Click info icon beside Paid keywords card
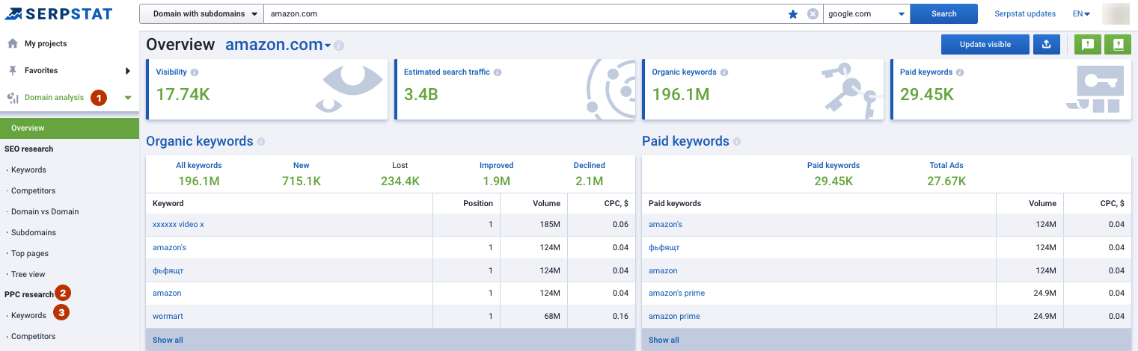1138x351 pixels. [960, 72]
